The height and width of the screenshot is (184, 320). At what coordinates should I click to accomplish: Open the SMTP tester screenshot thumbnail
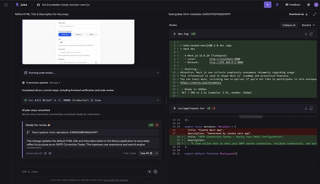tap(78, 42)
